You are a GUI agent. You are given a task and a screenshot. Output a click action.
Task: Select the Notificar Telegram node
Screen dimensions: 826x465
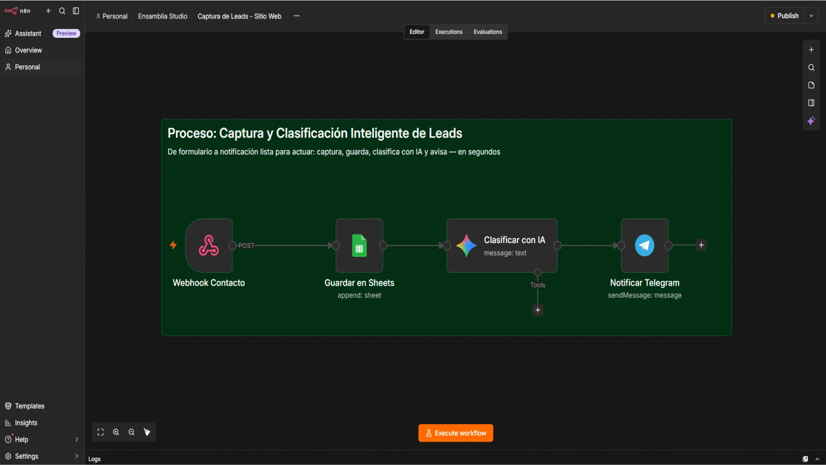click(645, 246)
